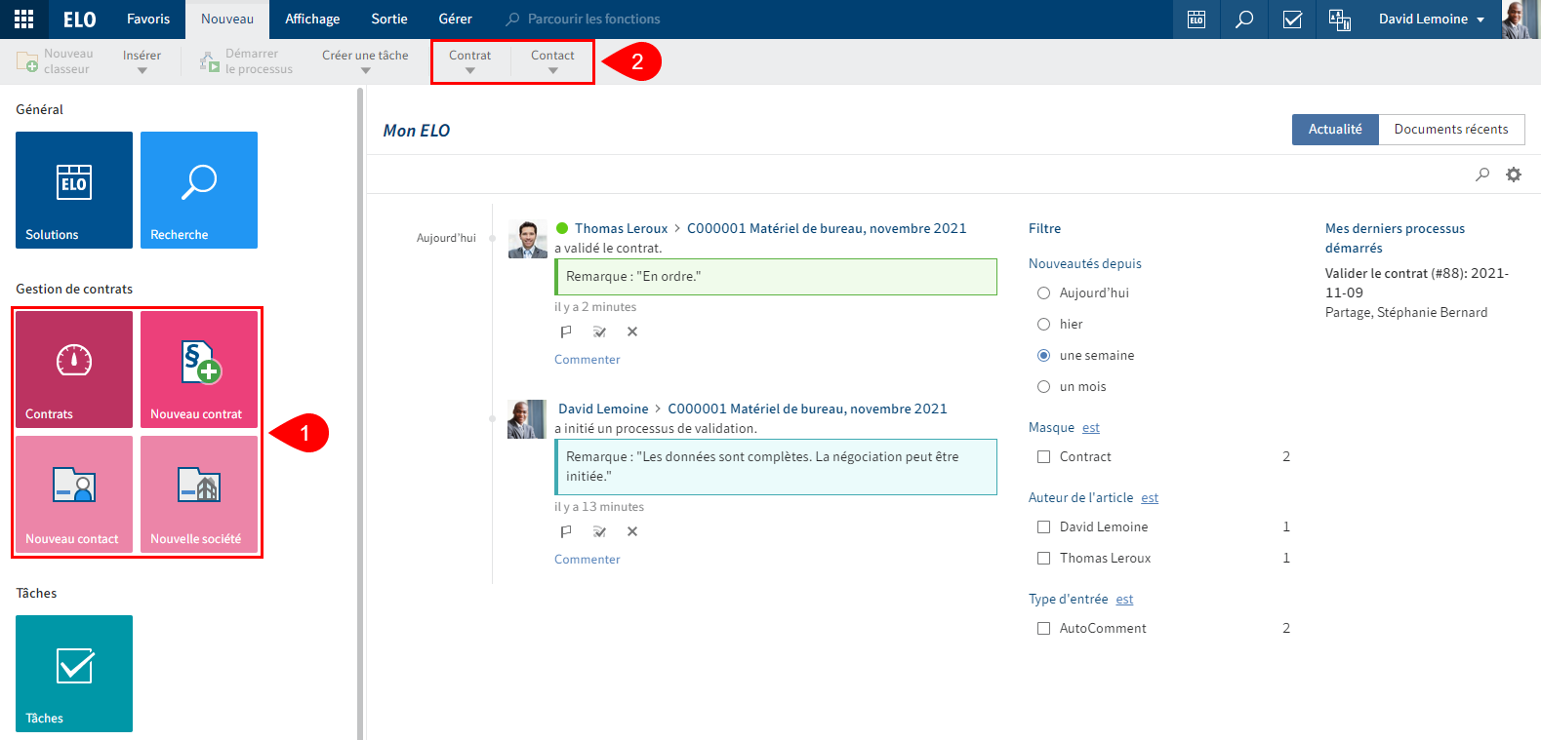The image size is (1541, 740).
Task: Click the Nouveau classeur toolbar button
Action: coord(55,61)
